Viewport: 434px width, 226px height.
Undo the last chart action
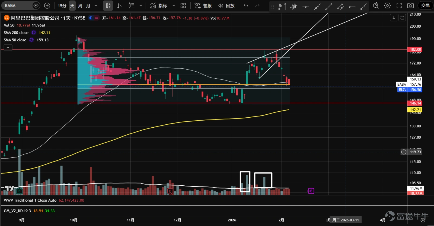coord(246,5)
